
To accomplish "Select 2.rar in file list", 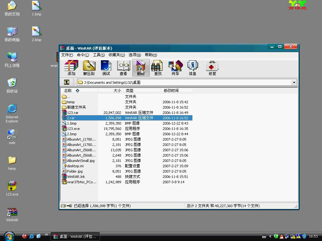I will 126,118.
